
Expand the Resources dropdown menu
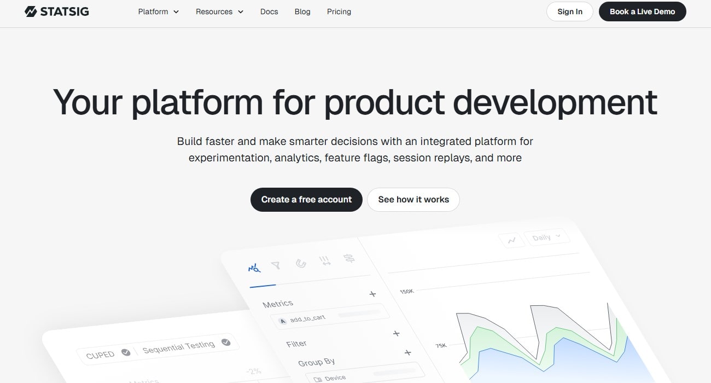pyautogui.click(x=220, y=11)
